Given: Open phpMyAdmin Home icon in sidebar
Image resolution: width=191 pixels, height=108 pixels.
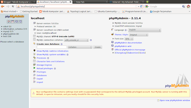Looking at the screenshot, I should (9, 22).
